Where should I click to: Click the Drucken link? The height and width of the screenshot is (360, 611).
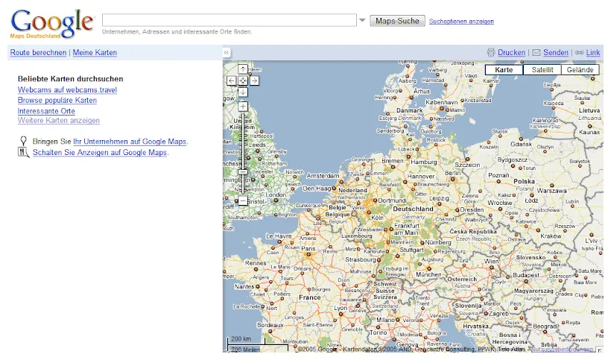point(511,53)
